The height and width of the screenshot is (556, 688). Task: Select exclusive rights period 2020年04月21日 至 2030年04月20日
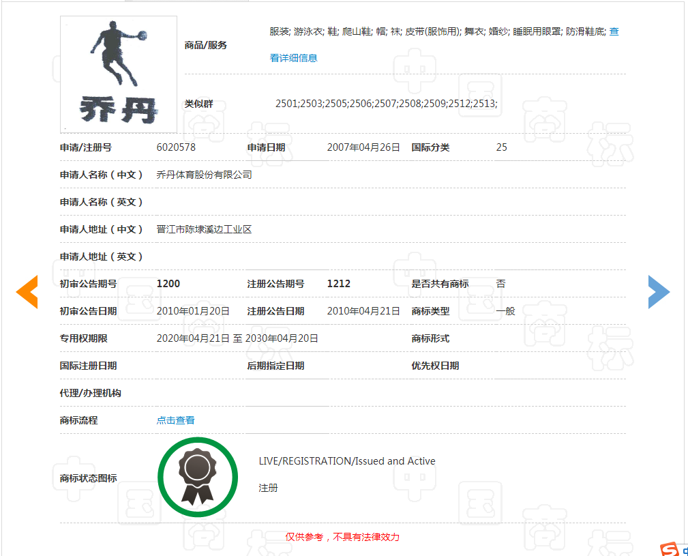(237, 338)
